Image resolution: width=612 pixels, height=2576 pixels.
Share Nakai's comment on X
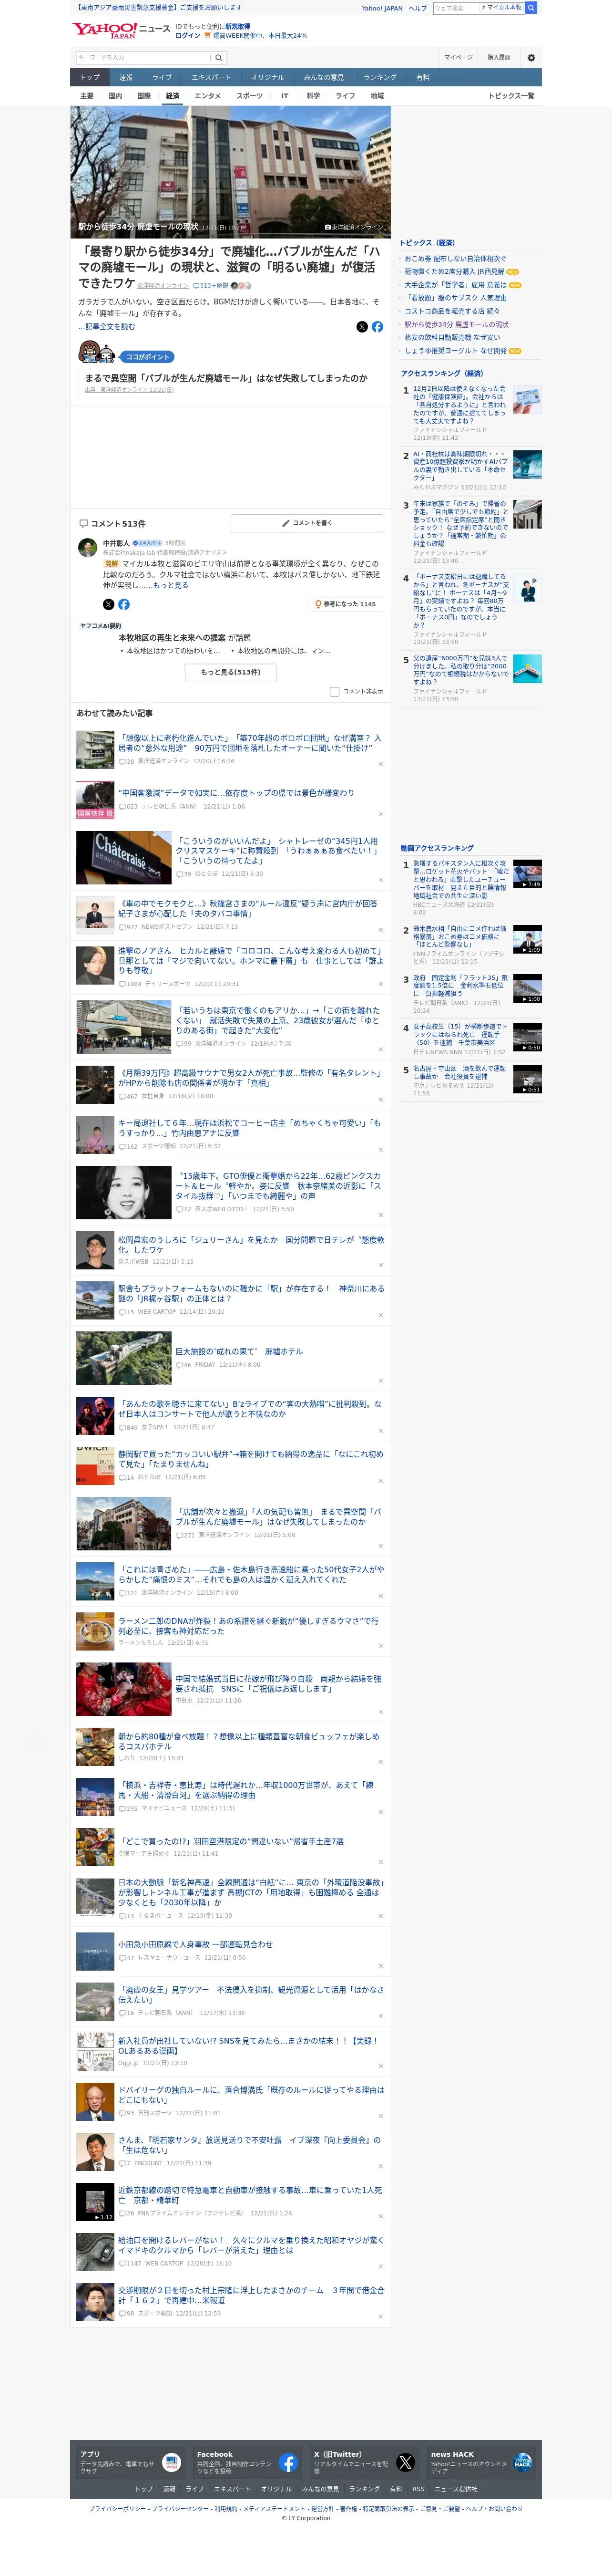tap(109, 604)
